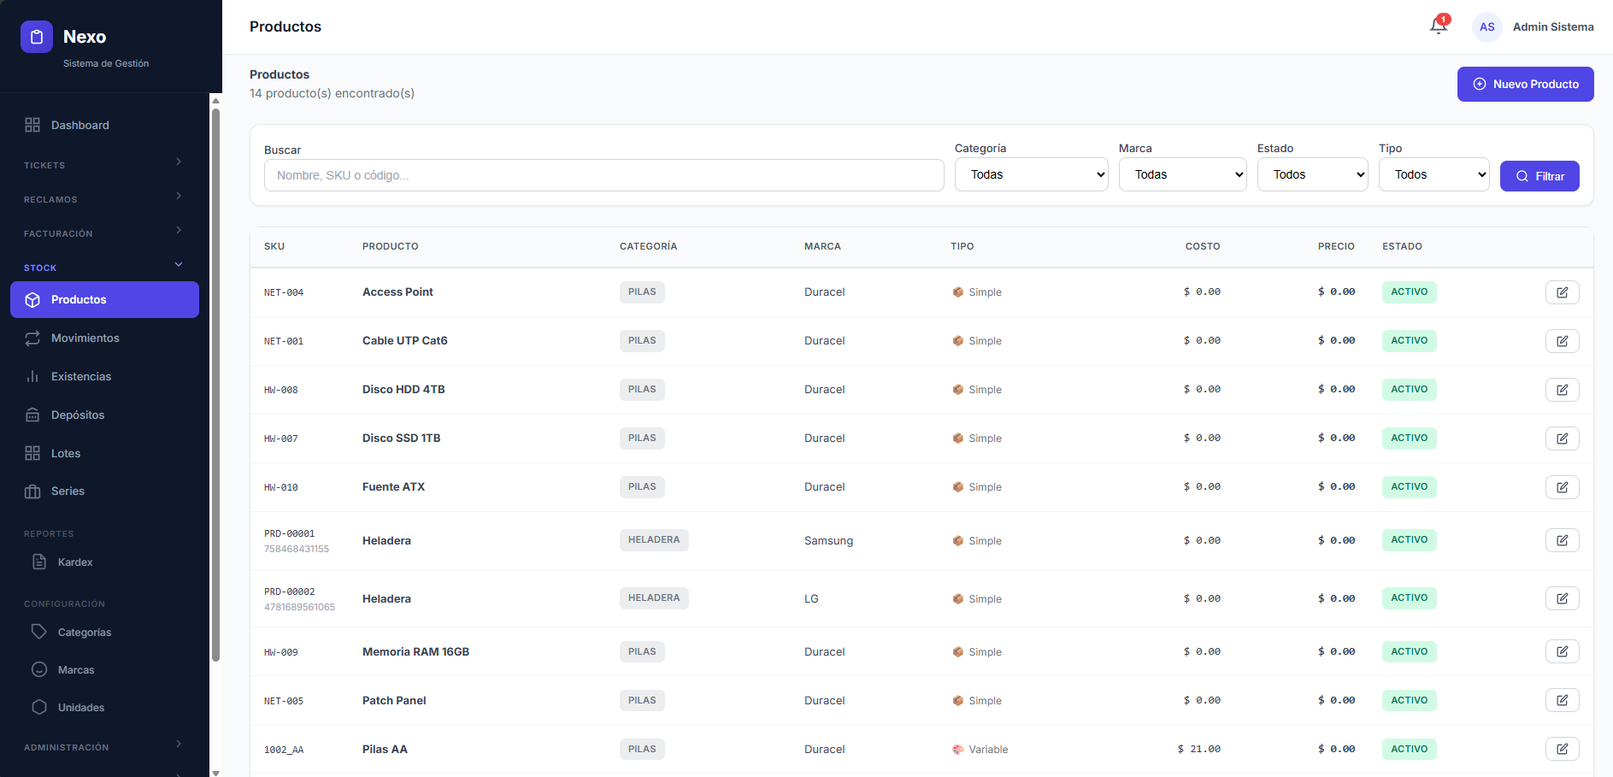The image size is (1613, 777).
Task: Edit the Pilas AA product row
Action: coord(1562,749)
